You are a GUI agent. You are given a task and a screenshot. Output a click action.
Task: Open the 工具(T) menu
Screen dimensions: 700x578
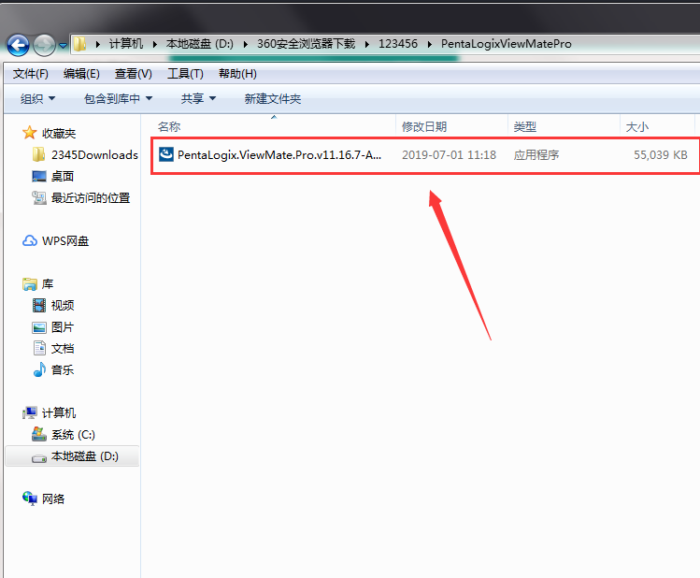click(x=185, y=74)
